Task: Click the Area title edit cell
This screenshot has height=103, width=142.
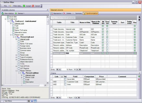Action: (72, 53)
